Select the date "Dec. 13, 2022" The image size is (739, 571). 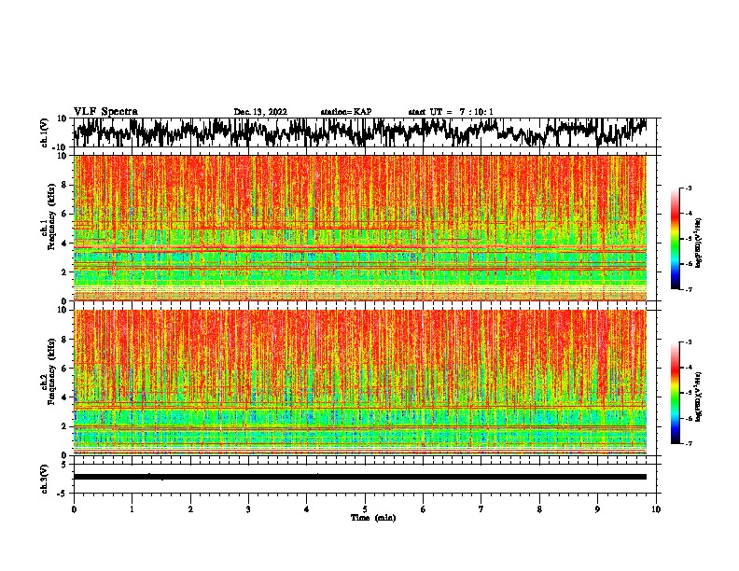[x=260, y=112]
